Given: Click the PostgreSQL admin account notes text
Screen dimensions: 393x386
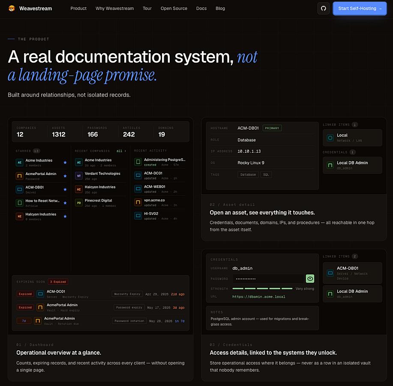Looking at the screenshot, I should (x=260, y=321).
